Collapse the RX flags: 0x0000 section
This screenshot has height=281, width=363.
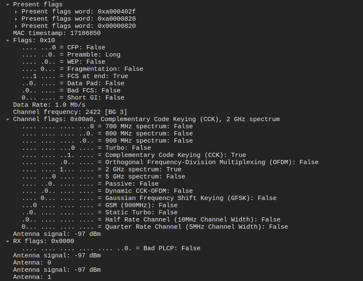pos(8,241)
